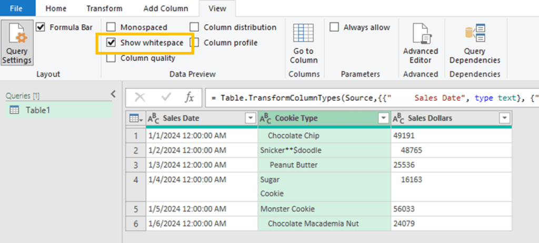The width and height of the screenshot is (539, 243).
Task: Turn on Column distribution
Action: coord(194,27)
